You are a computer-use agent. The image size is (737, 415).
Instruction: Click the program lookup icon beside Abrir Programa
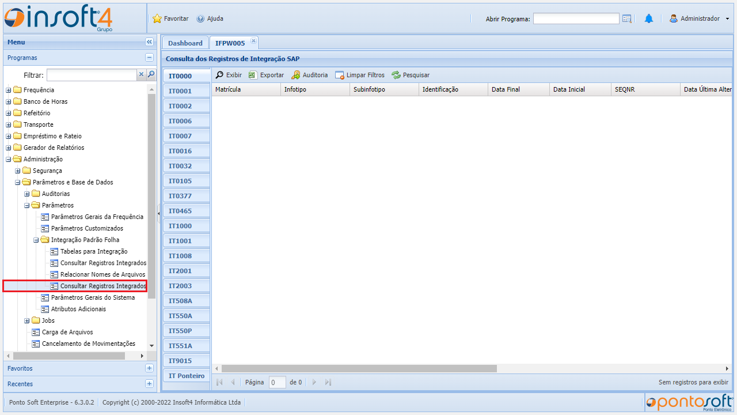pos(626,18)
